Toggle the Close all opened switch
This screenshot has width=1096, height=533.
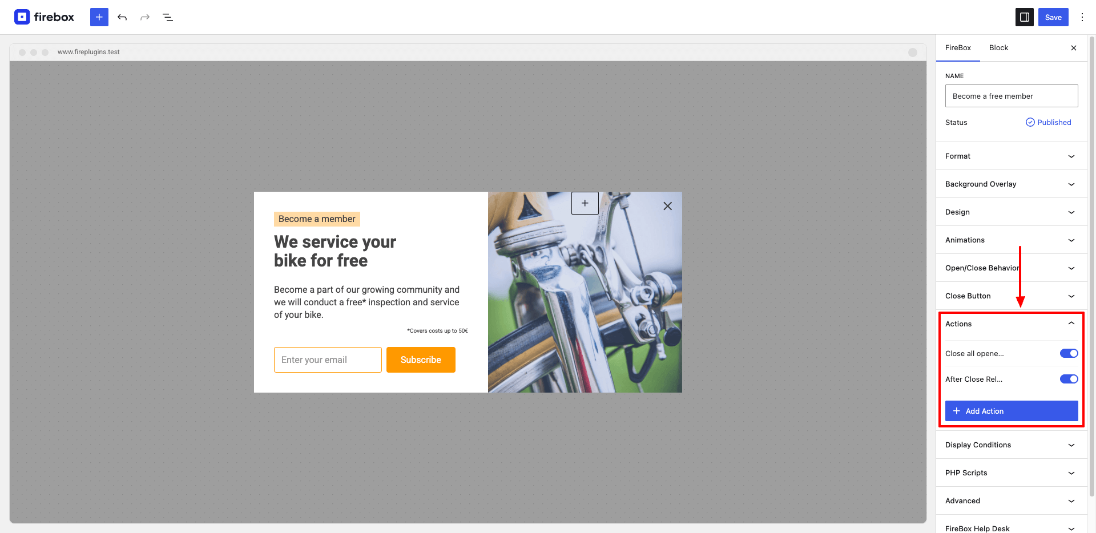(1069, 353)
